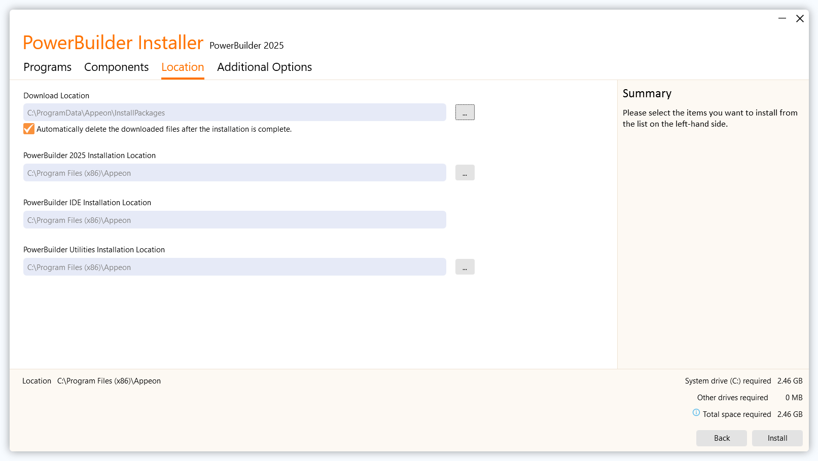This screenshot has height=461, width=818.
Task: Click the PowerBuilder Installer title text
Action: [x=113, y=43]
